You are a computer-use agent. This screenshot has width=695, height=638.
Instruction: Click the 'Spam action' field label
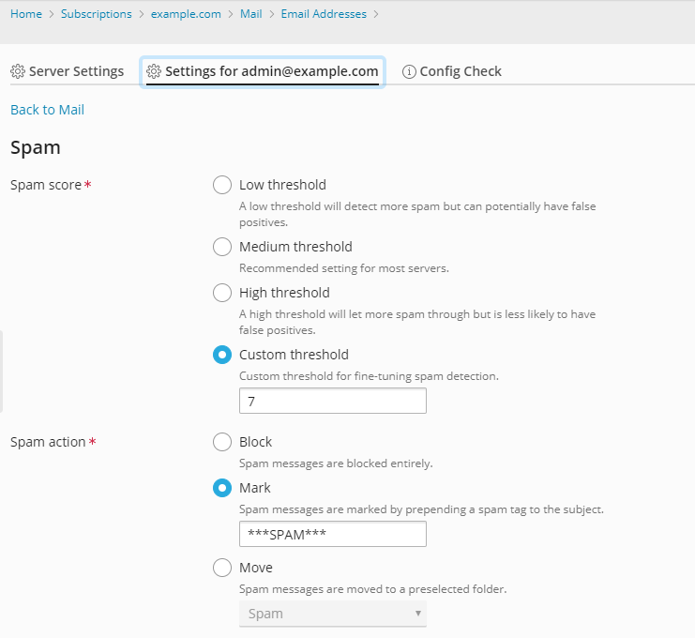[x=48, y=442]
